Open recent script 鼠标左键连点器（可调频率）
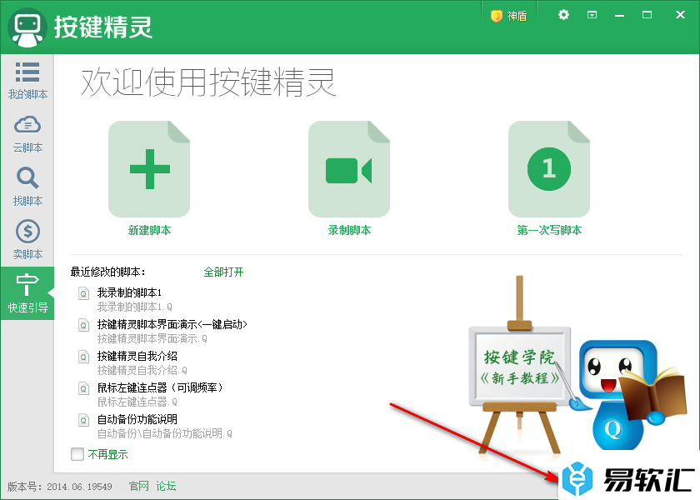The height and width of the screenshot is (500, 700). pyautogui.click(x=160, y=388)
